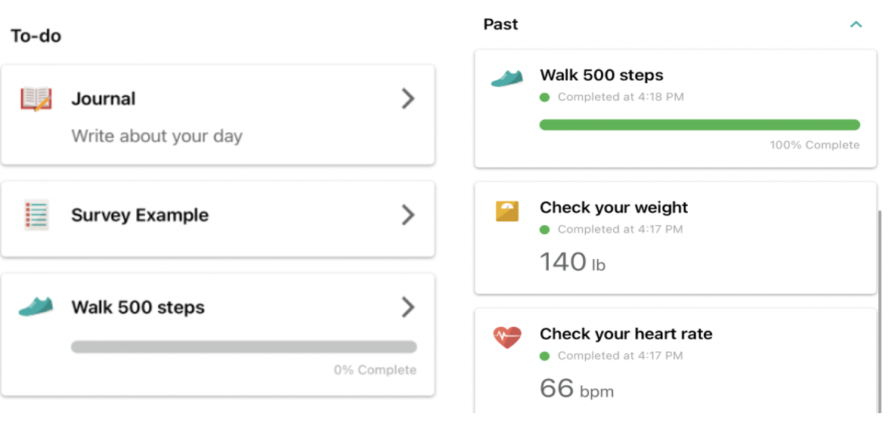Select the Journal card title
The width and height of the screenshot is (895, 438).
[x=104, y=99]
